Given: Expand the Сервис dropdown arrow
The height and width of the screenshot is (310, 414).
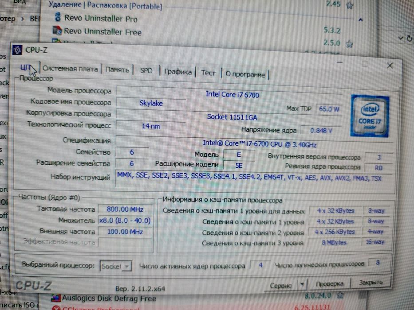Looking at the screenshot, I should pos(302,285).
